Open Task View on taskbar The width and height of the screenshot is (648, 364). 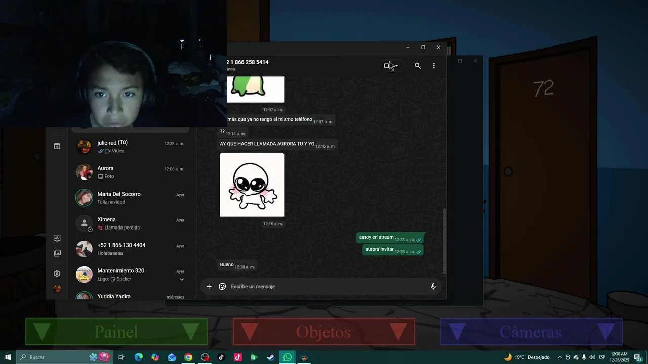pyautogui.click(x=121, y=357)
